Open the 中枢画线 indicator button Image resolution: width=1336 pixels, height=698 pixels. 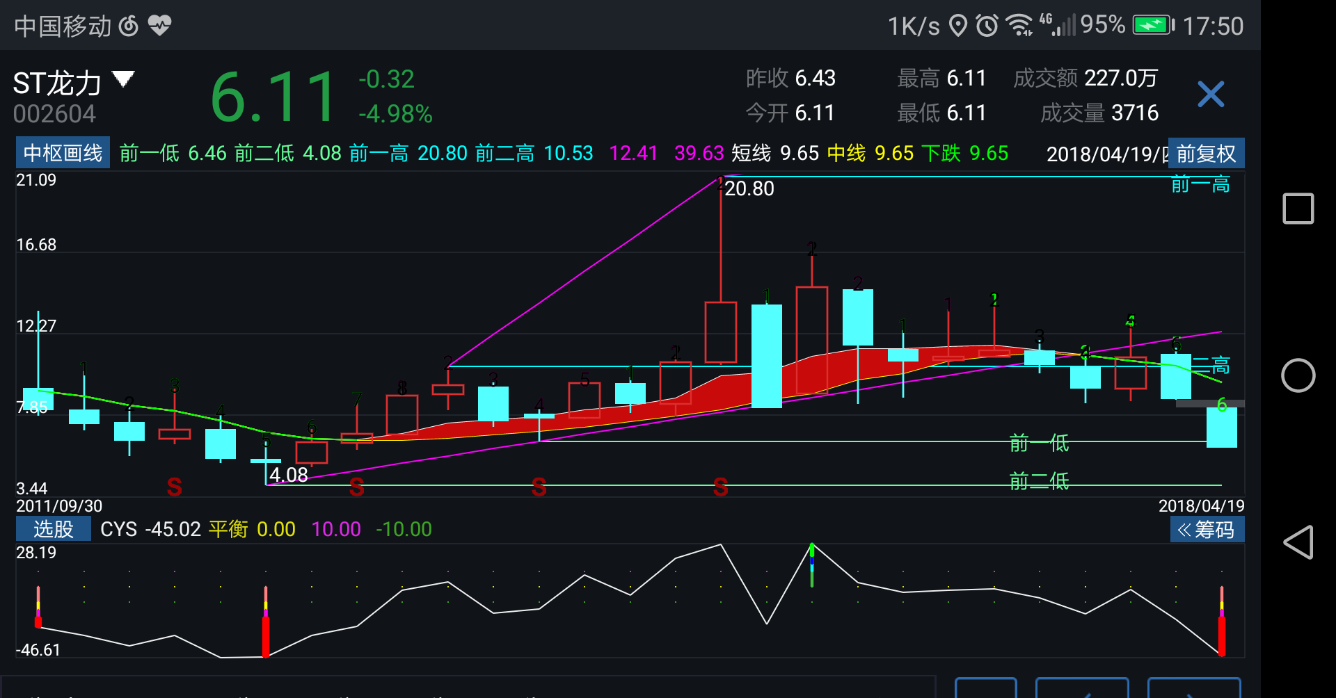[63, 153]
